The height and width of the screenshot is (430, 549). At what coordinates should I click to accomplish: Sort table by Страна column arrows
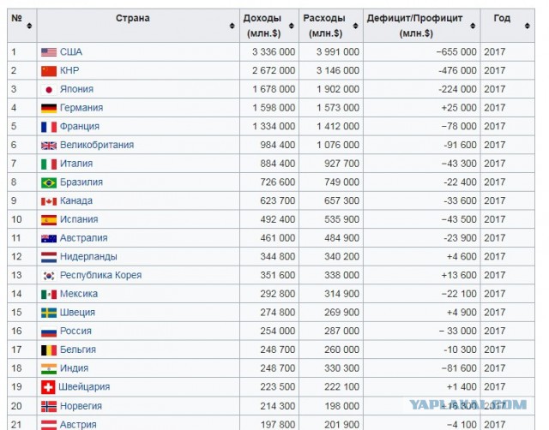[x=232, y=26]
